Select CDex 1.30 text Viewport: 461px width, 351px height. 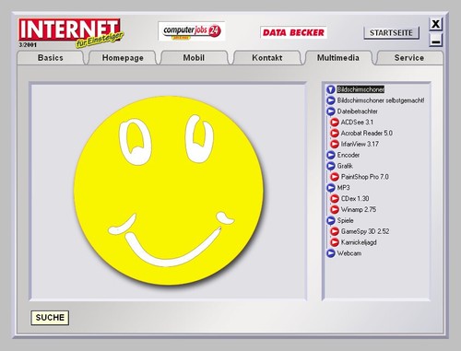coord(355,199)
